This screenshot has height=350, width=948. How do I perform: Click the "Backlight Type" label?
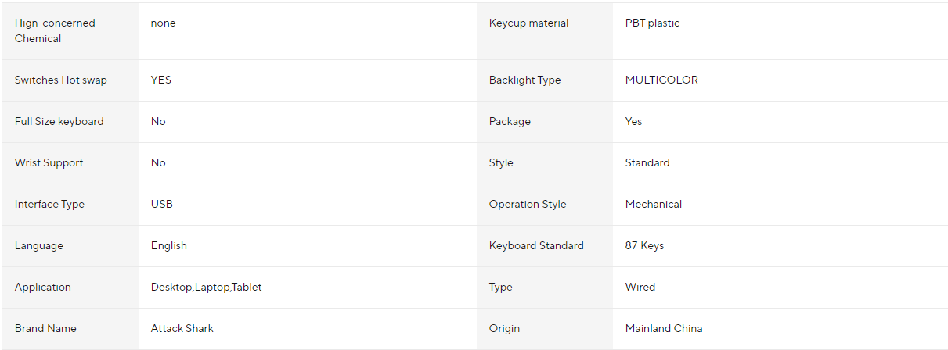tap(525, 80)
